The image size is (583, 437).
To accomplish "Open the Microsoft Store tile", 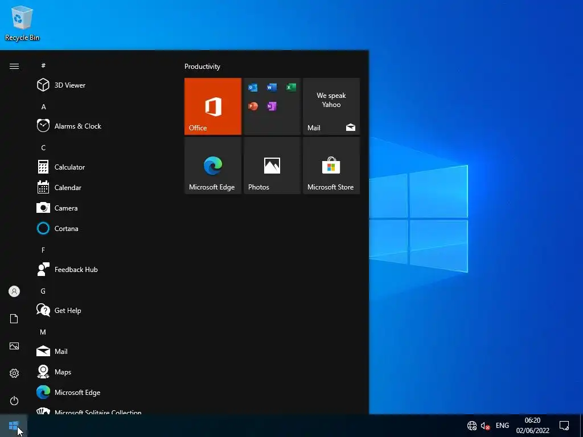I will pos(331,166).
